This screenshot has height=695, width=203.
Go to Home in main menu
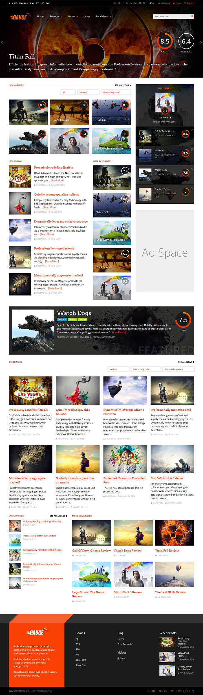[x=40, y=16]
